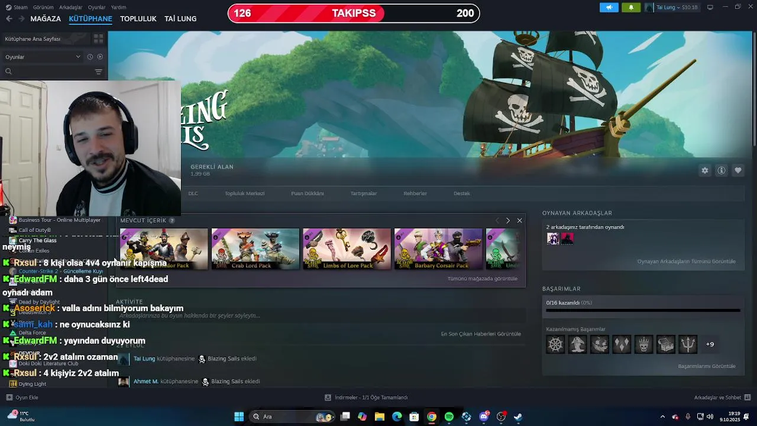This screenshot has height=426, width=757.
Task: Click Kütüphane Ana Sayfası button
Action: point(46,38)
